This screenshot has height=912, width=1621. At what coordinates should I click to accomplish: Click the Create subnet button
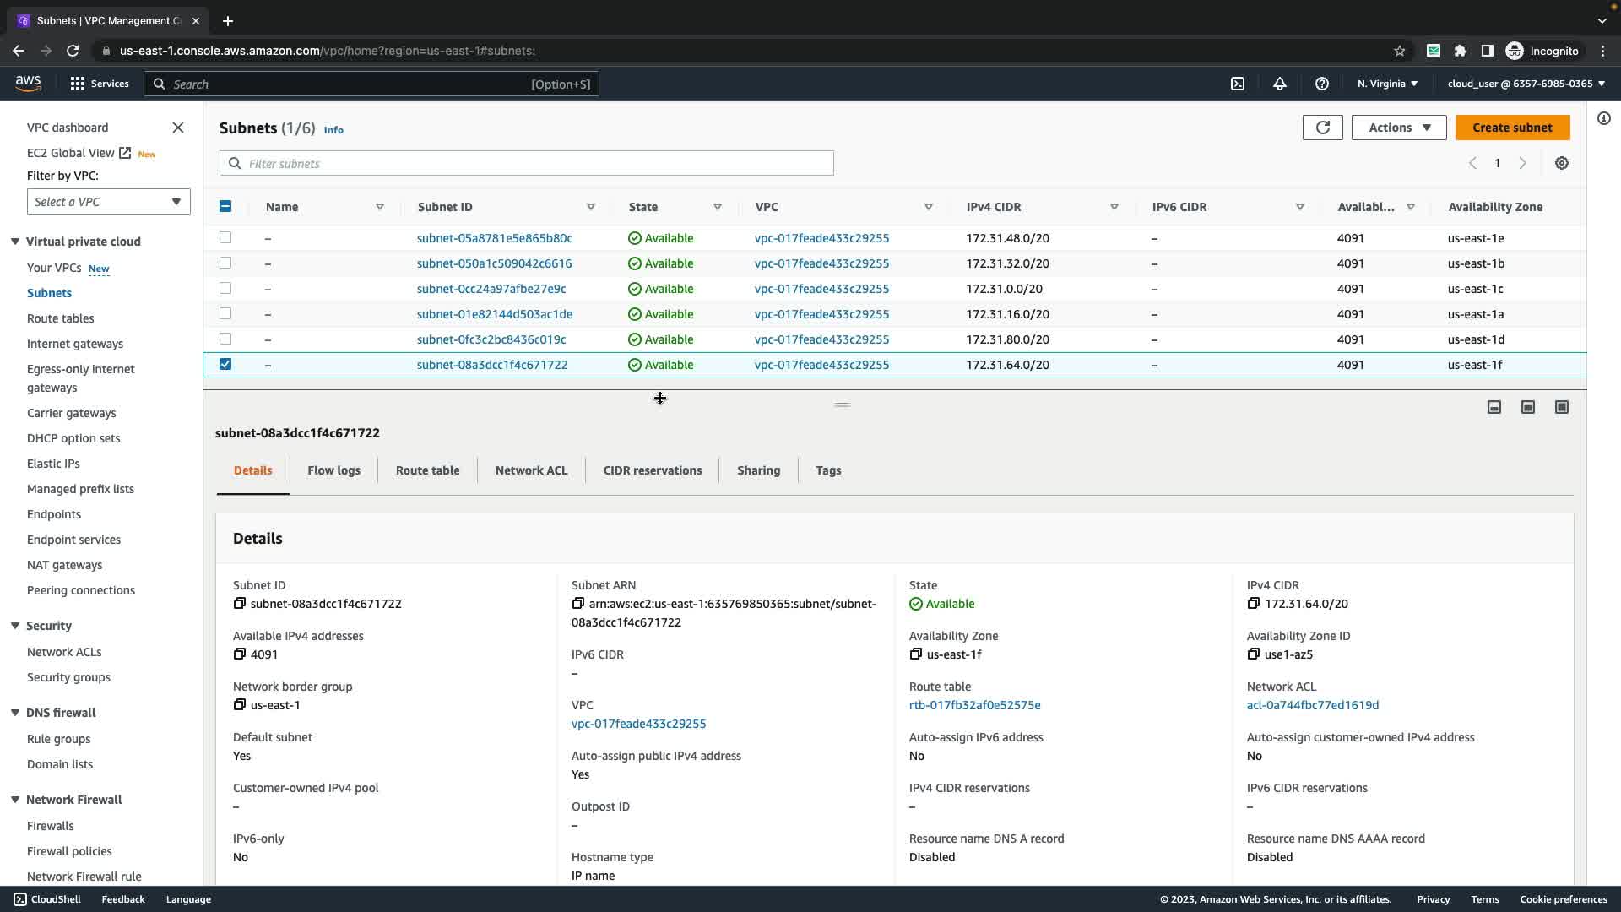[1511, 128]
